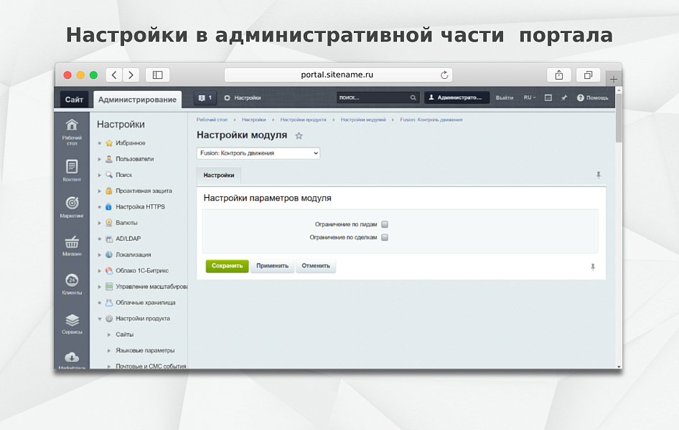Select the Сайт tab
Viewport: 679px width, 430px height.
coord(73,99)
